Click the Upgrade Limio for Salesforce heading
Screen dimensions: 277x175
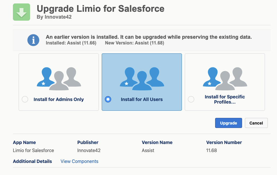pos(101,9)
